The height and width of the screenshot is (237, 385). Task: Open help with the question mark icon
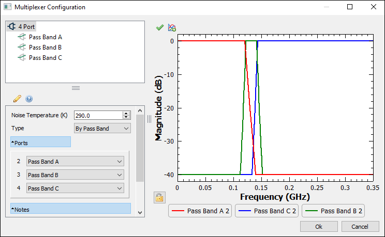(x=29, y=99)
